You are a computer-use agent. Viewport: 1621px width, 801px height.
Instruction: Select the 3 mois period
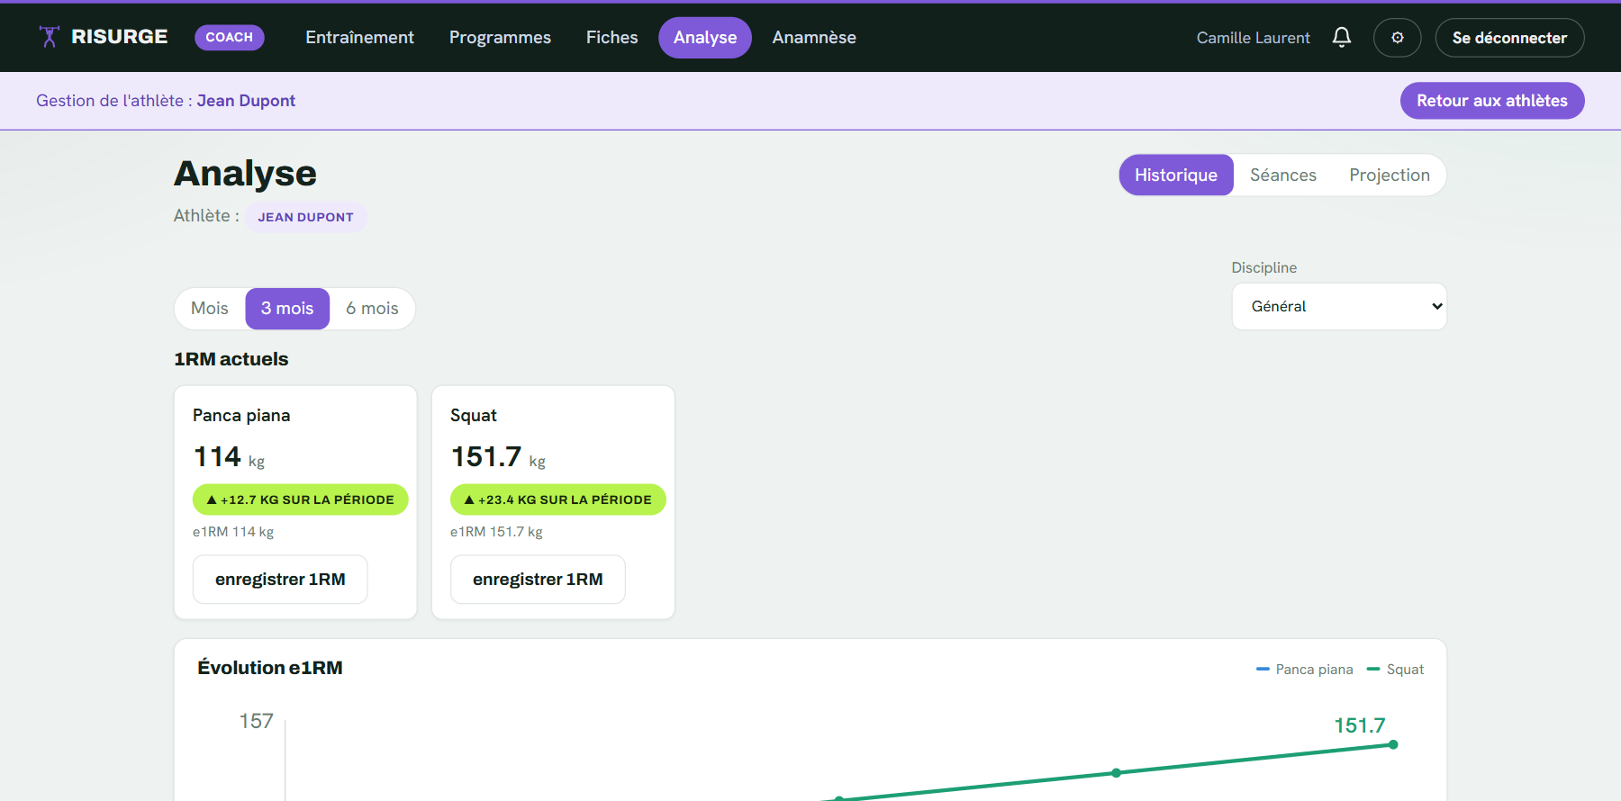point(287,309)
